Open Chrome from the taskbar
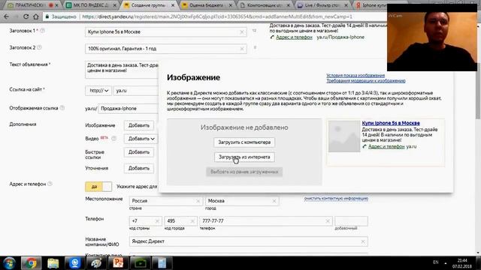 [x=31, y=263]
